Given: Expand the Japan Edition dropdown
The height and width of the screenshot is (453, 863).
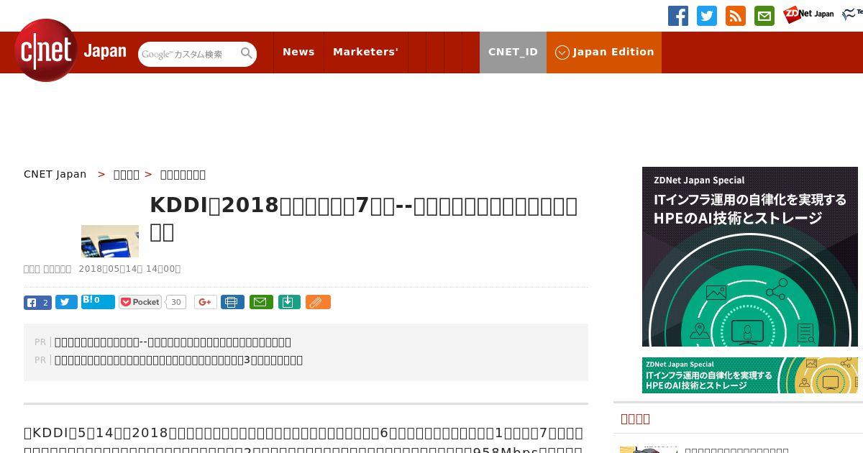Looking at the screenshot, I should pos(604,52).
